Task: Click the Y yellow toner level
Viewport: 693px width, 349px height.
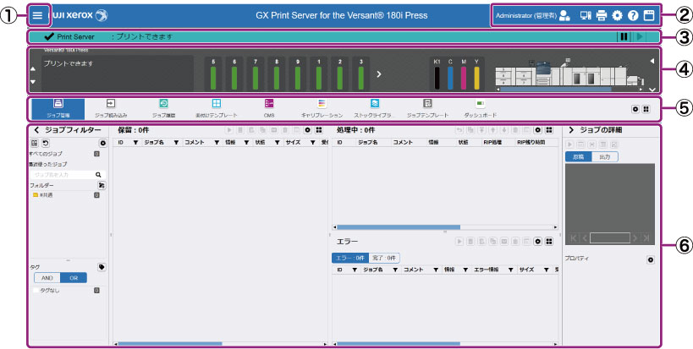Action: tap(476, 74)
